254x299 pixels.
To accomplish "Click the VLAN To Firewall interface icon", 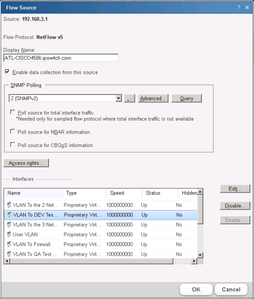I will pos(9,244).
